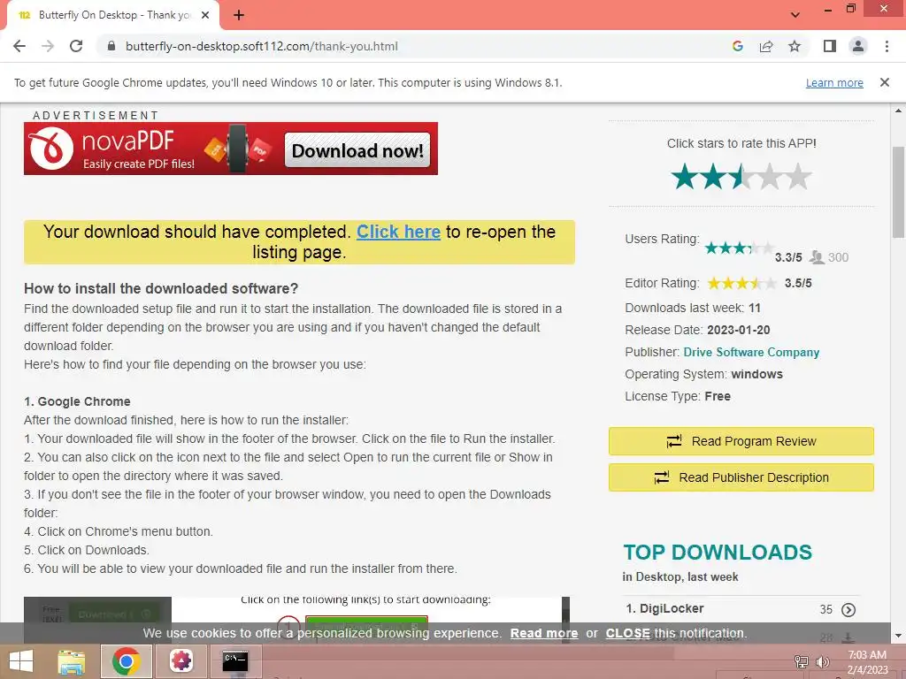Rate the app two stars

713,176
